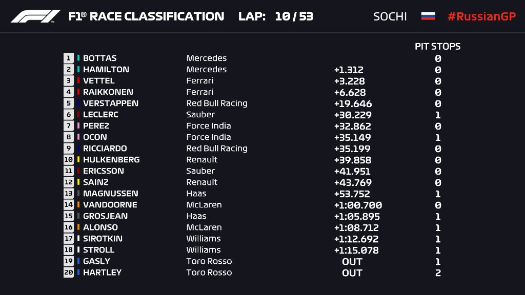Select driver name VERSTAPPEN
The width and height of the screenshot is (525, 295).
(111, 103)
